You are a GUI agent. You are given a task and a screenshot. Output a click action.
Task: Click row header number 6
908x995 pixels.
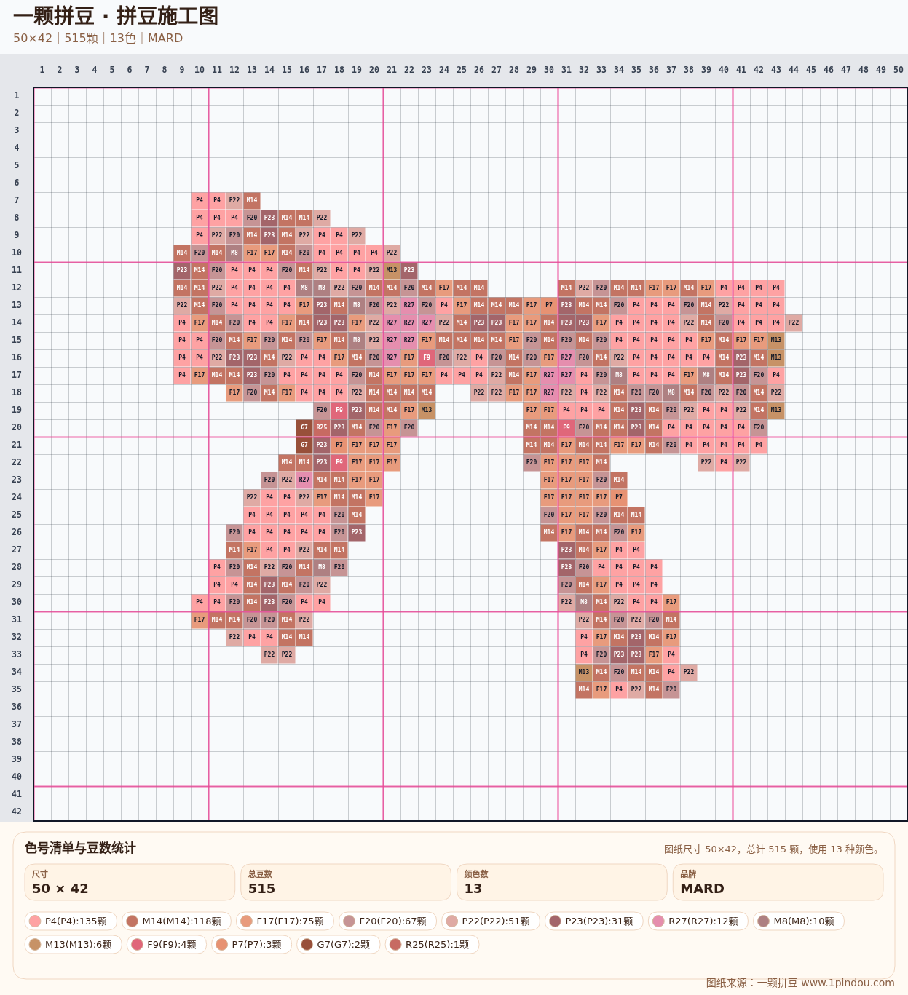[16, 183]
